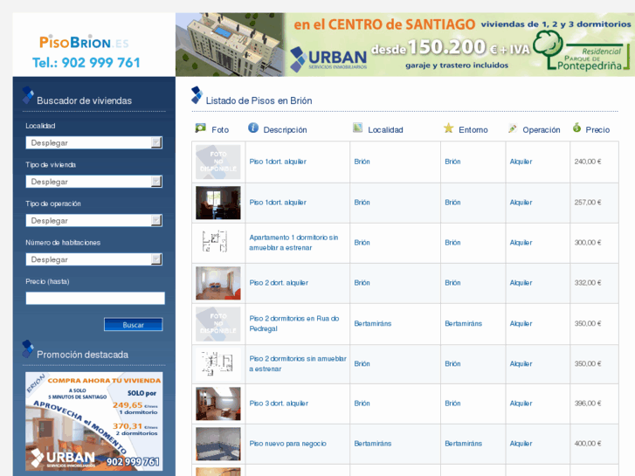Open thumbnail of Piso 2 dort. alquiler
635x476 pixels.
click(218, 283)
